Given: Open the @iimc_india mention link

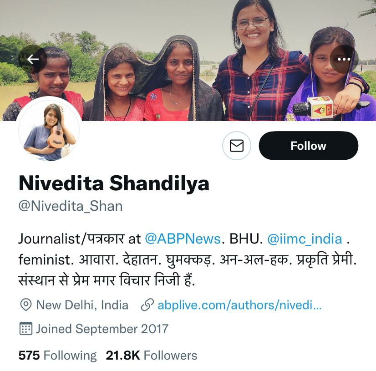Looking at the screenshot, I should (x=305, y=239).
